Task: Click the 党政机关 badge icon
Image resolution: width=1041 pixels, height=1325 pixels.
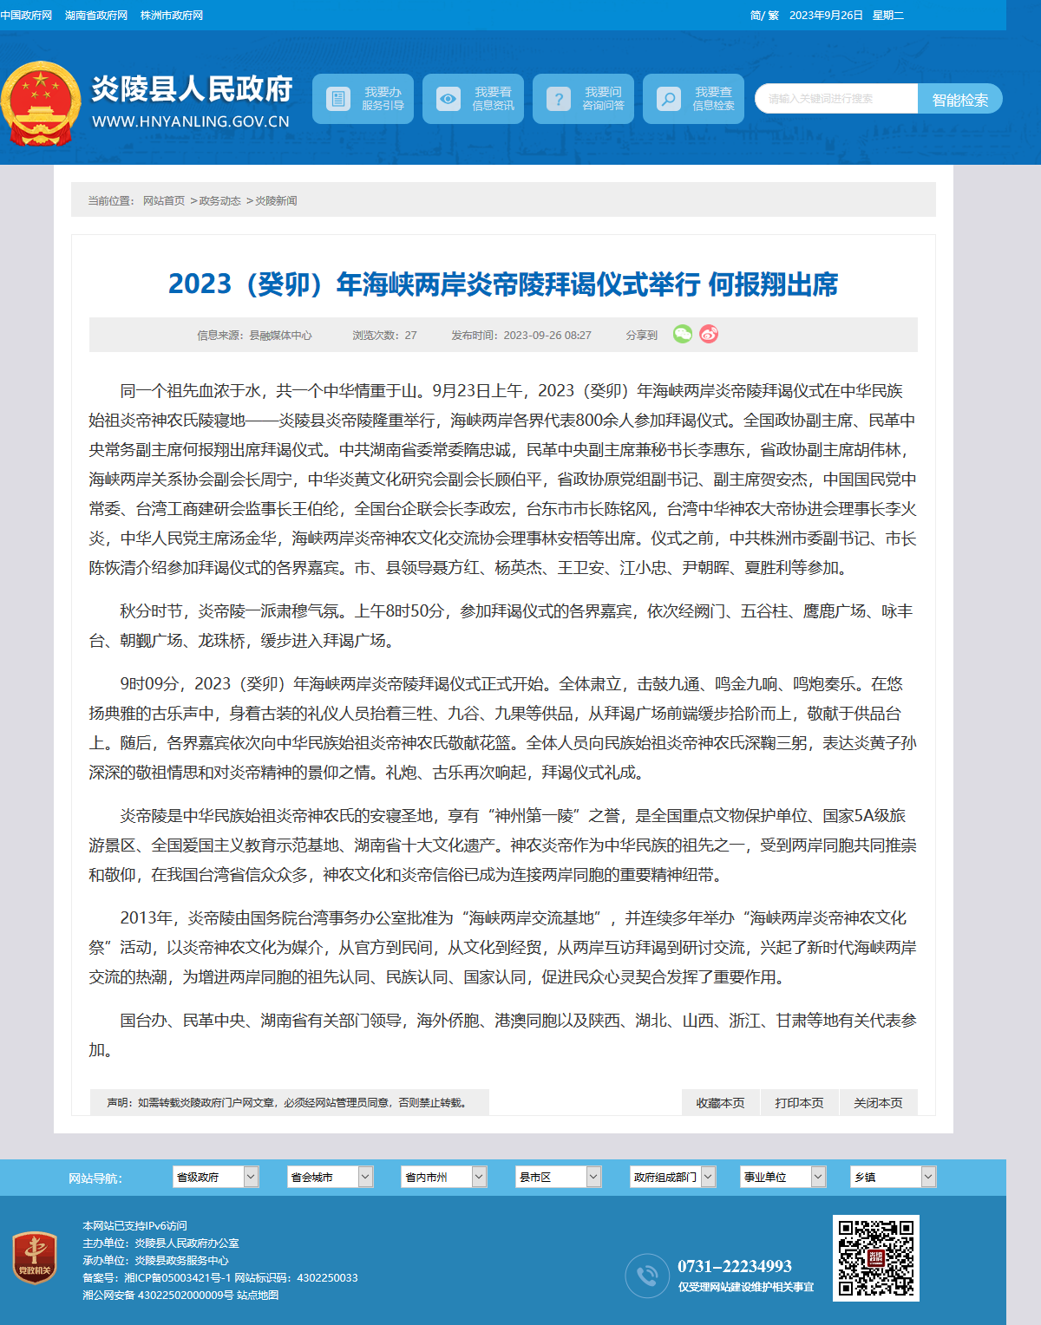Action: pyautogui.click(x=35, y=1258)
